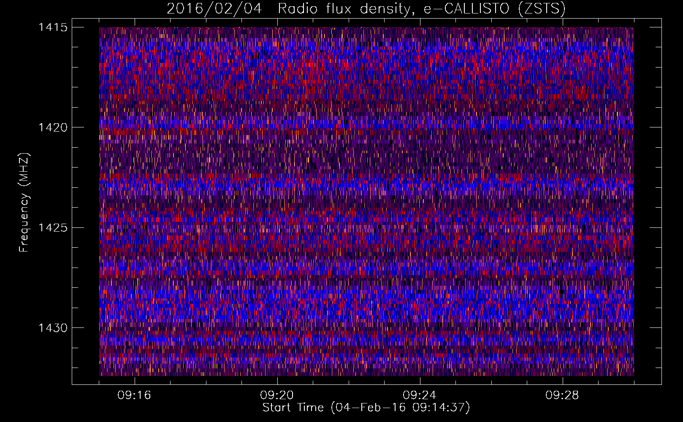Click the 'e-CALLISTO (ZSTS)' station label

click(495, 8)
